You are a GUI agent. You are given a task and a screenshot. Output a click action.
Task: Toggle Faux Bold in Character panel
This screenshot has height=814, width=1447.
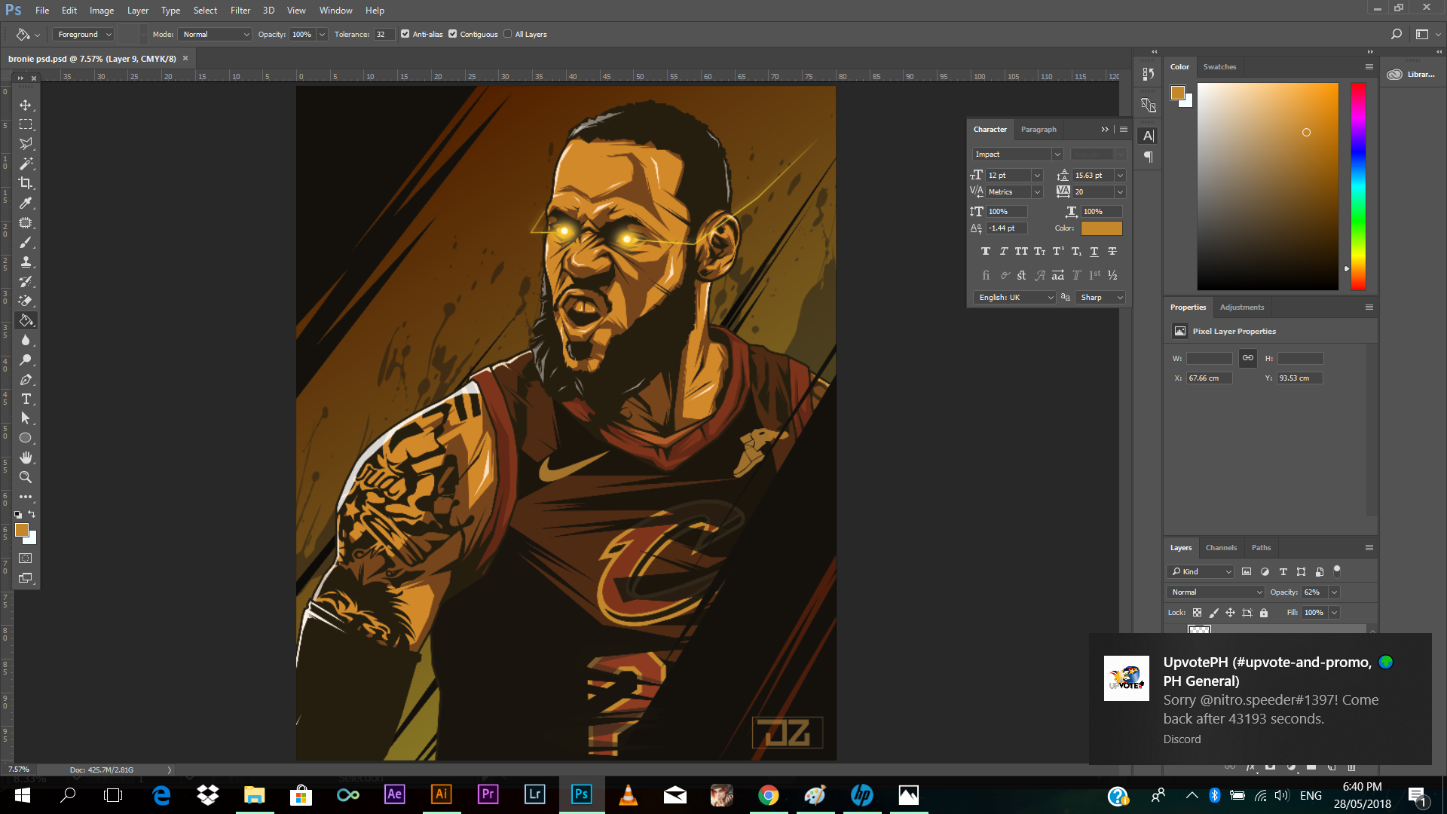(986, 251)
